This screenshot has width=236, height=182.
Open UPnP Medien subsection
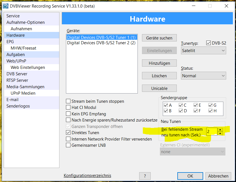coord(32,93)
